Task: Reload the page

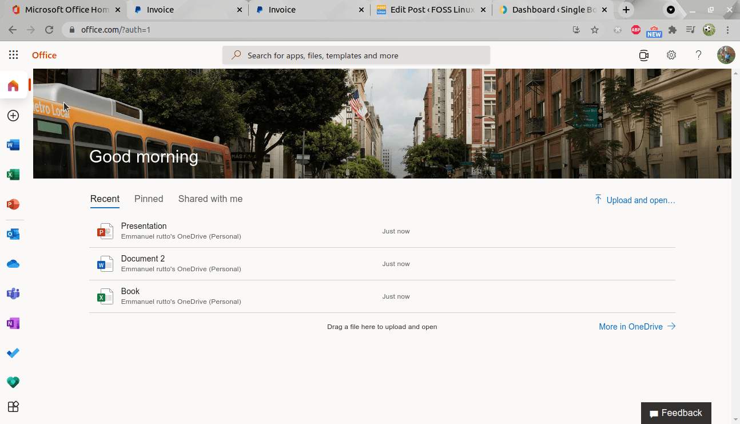Action: pos(49,30)
